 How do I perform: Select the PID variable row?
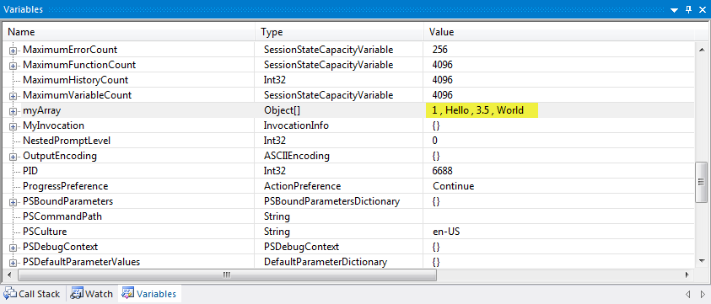349,171
